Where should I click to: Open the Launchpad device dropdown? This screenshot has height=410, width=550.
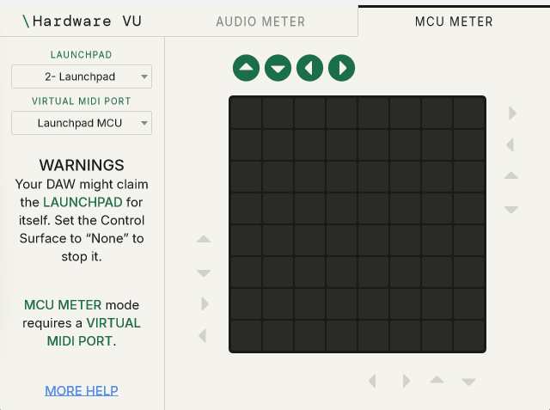click(82, 76)
